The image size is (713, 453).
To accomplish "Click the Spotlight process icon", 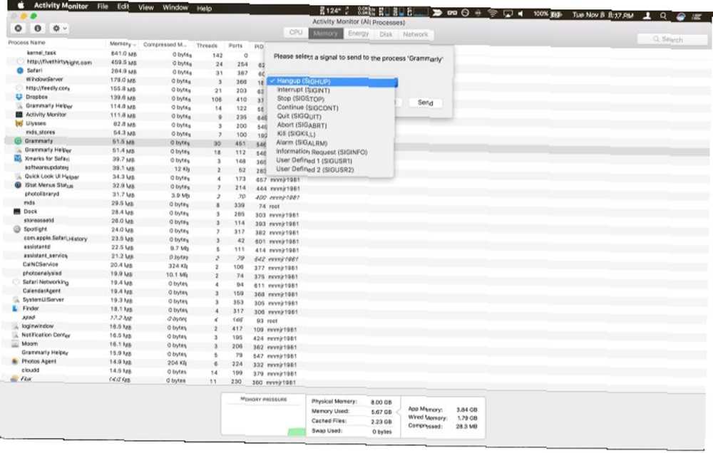I will [x=17, y=229].
